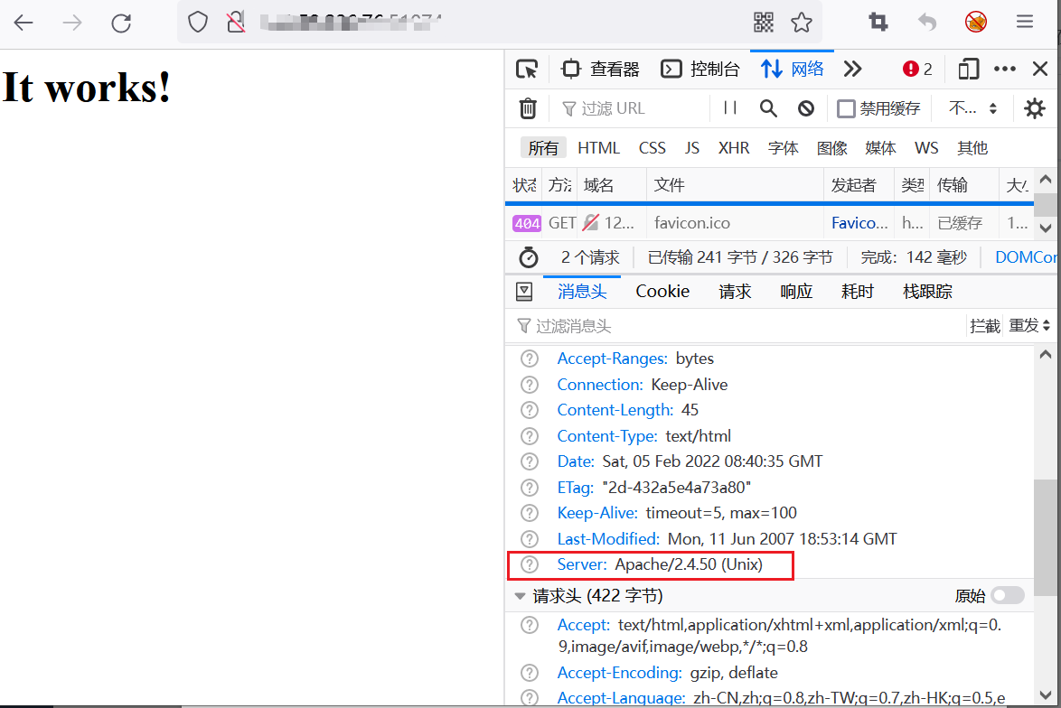Enable the 禁用缓存 cache-disable checkbox
Image resolution: width=1061 pixels, height=708 pixels.
click(x=846, y=107)
